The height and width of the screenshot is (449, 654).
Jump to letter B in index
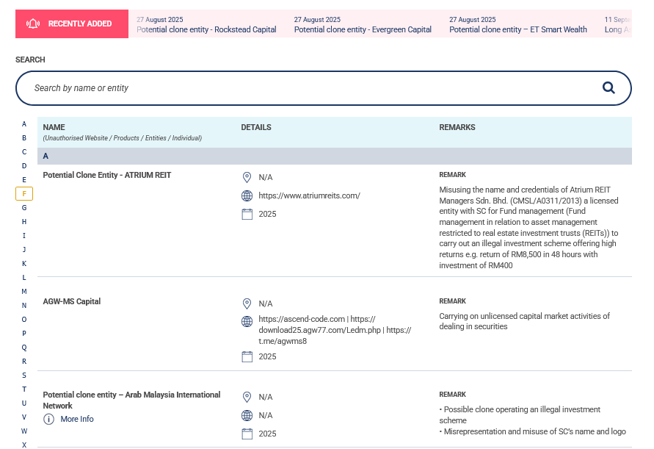click(x=24, y=138)
